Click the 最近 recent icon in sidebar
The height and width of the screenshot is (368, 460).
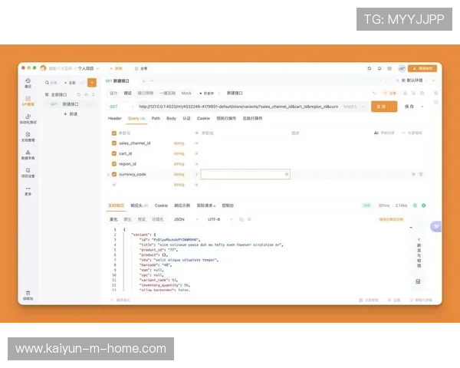click(28, 81)
